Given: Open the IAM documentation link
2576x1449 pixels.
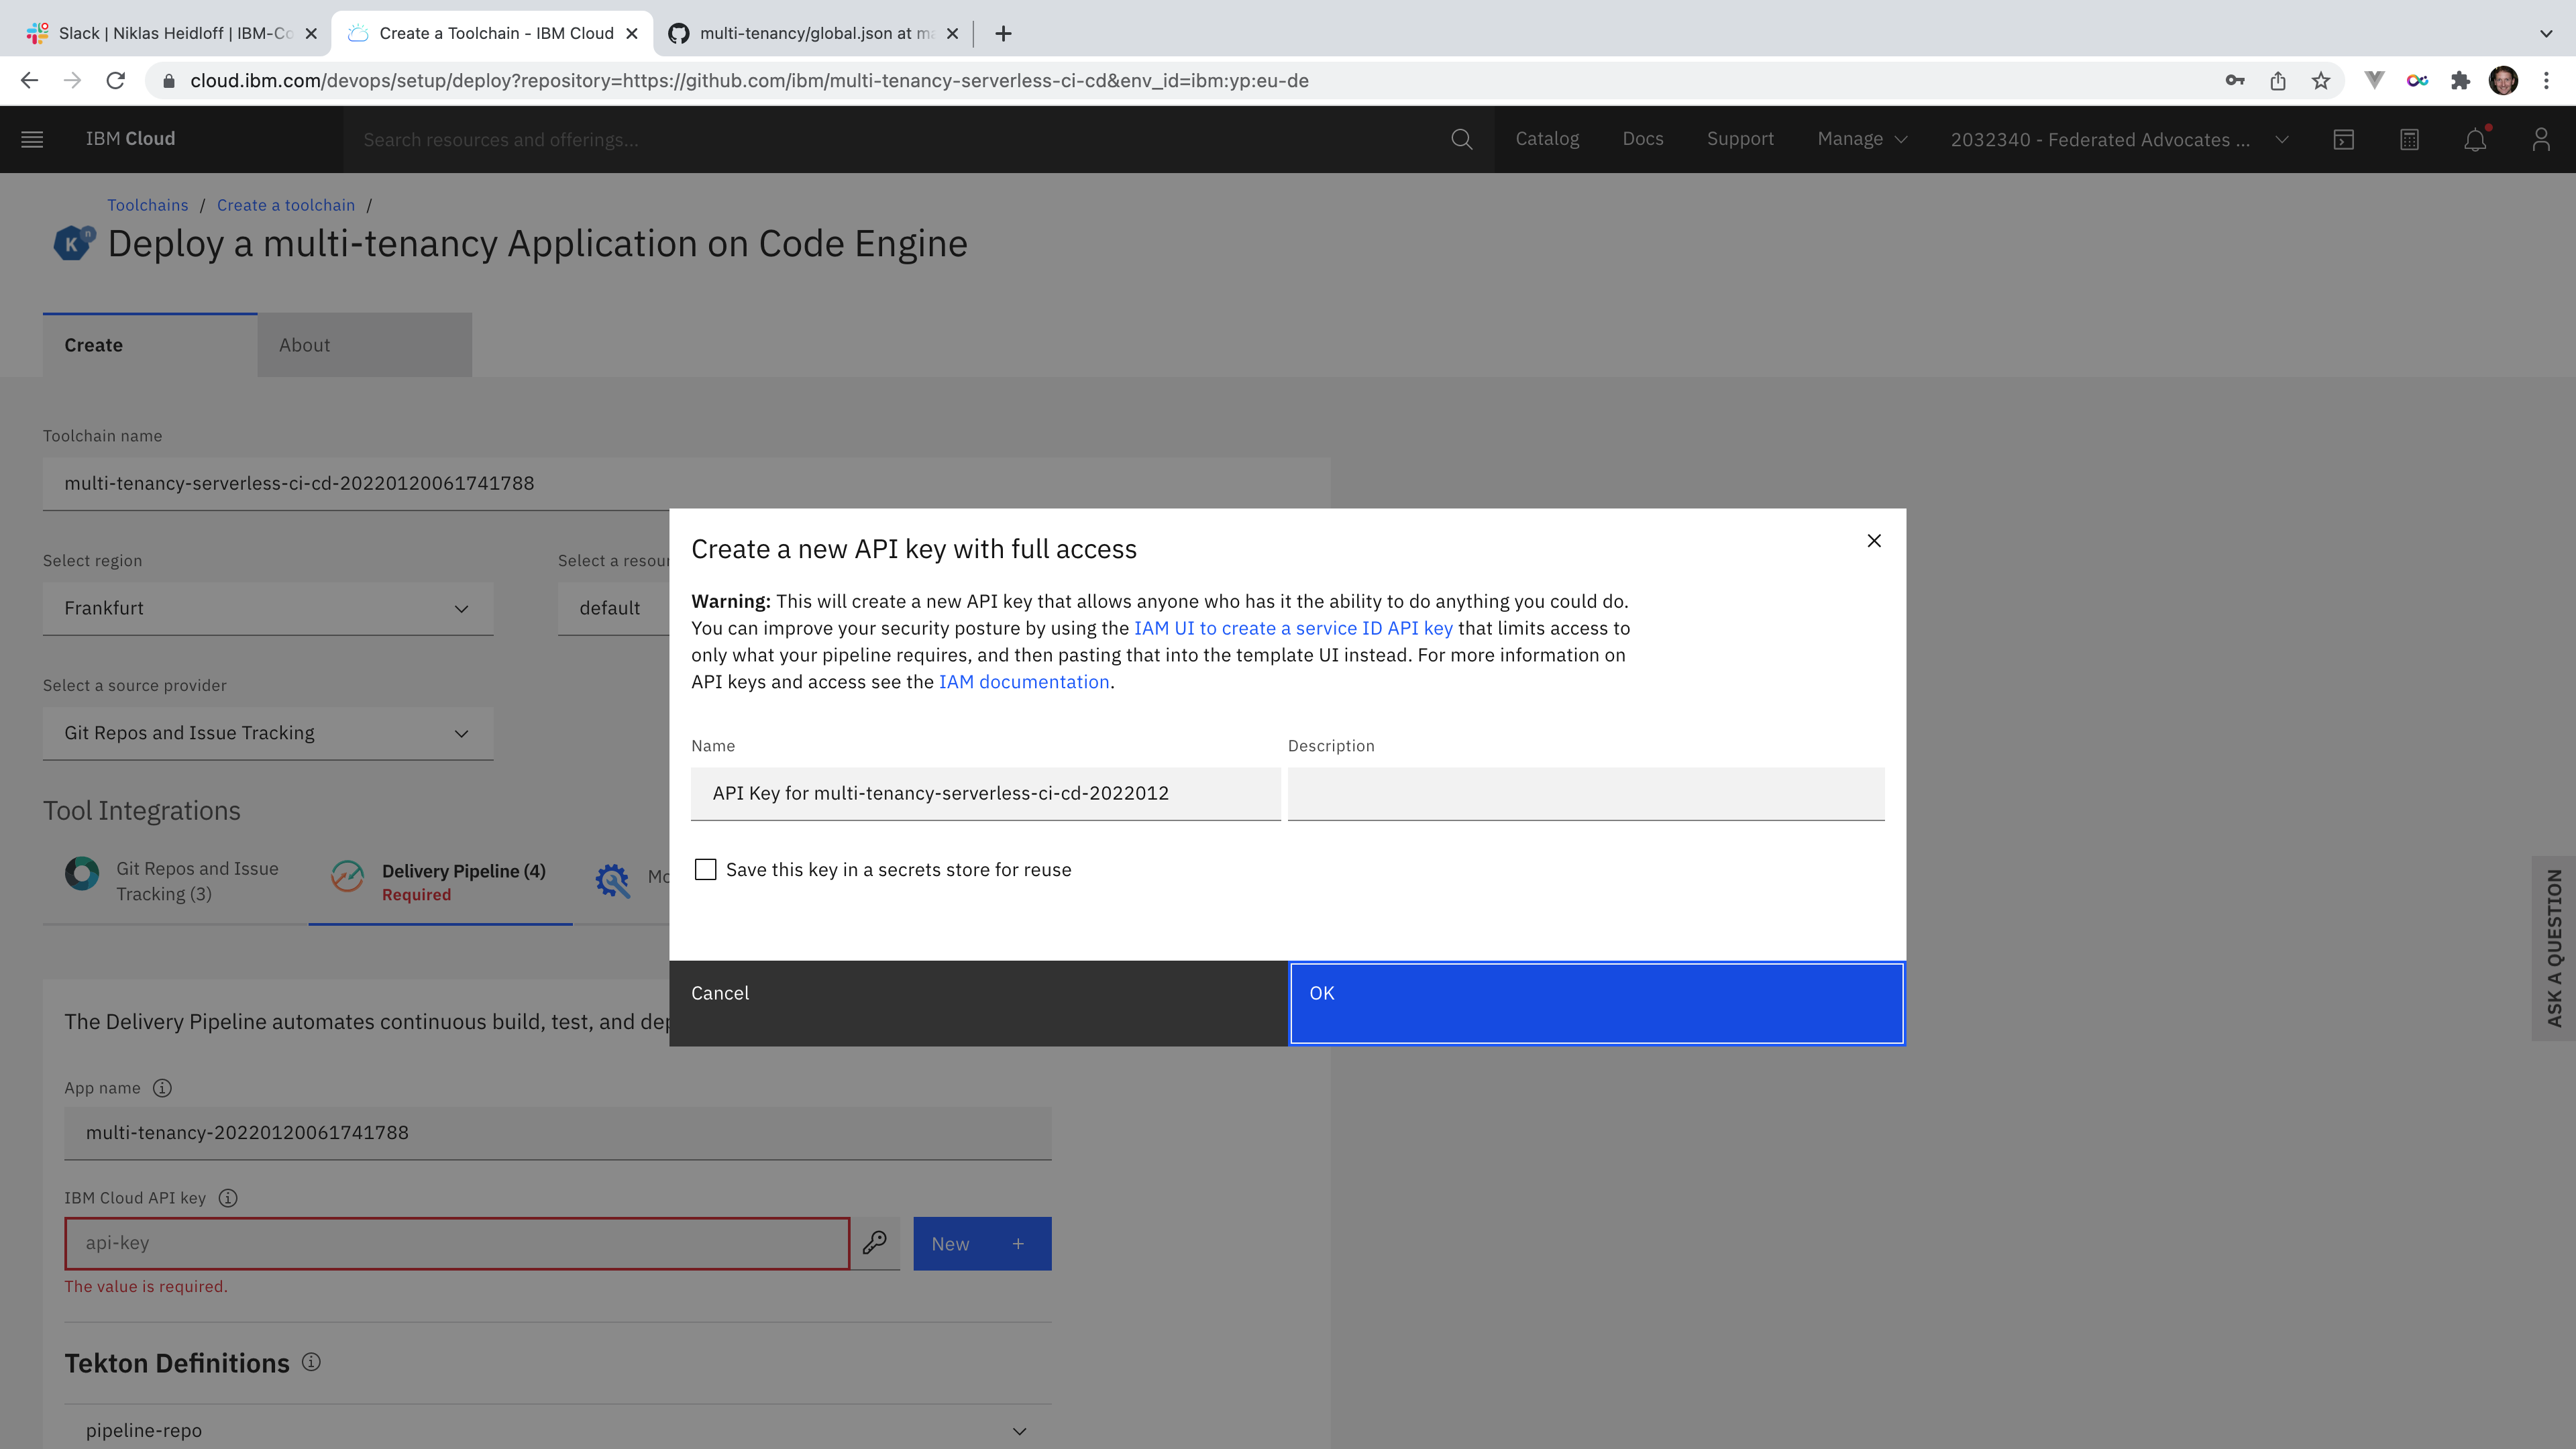Looking at the screenshot, I should [1024, 682].
